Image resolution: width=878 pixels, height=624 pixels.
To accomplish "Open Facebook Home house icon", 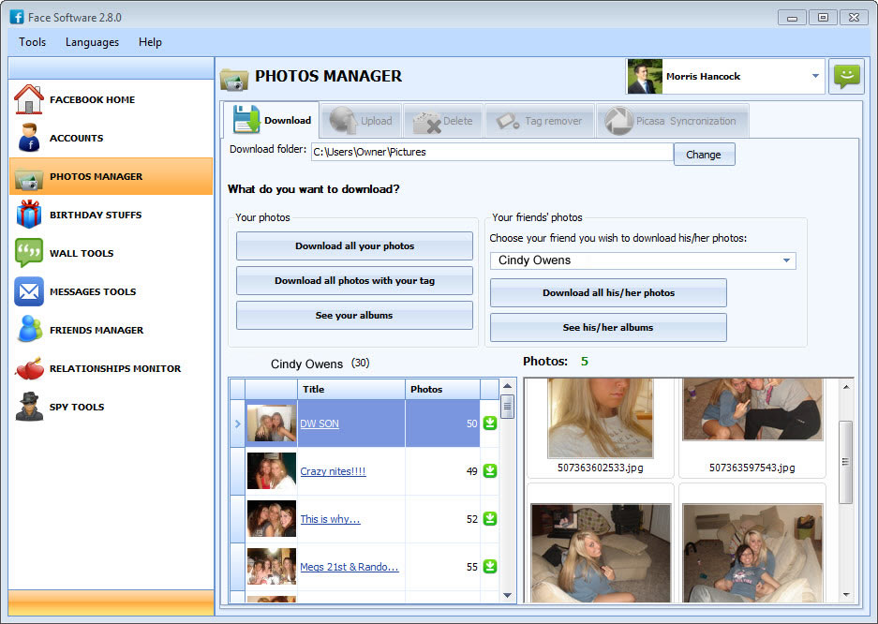I will point(28,99).
